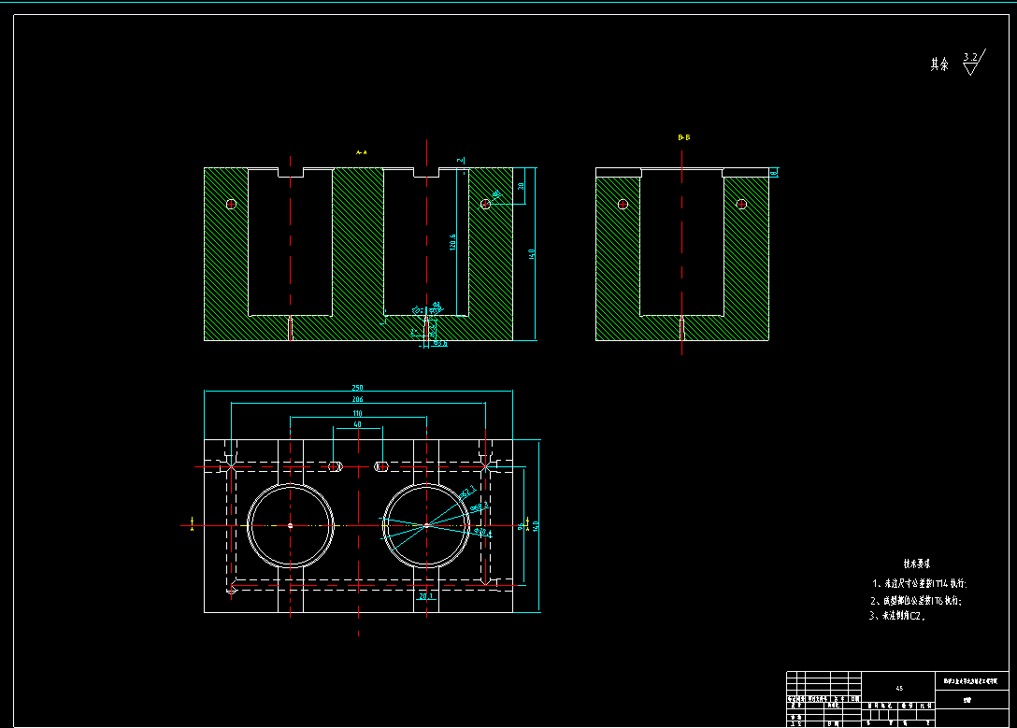The width and height of the screenshot is (1017, 728).
Task: Select the Φ70.4 diameter dimension text
Action: tap(483, 533)
